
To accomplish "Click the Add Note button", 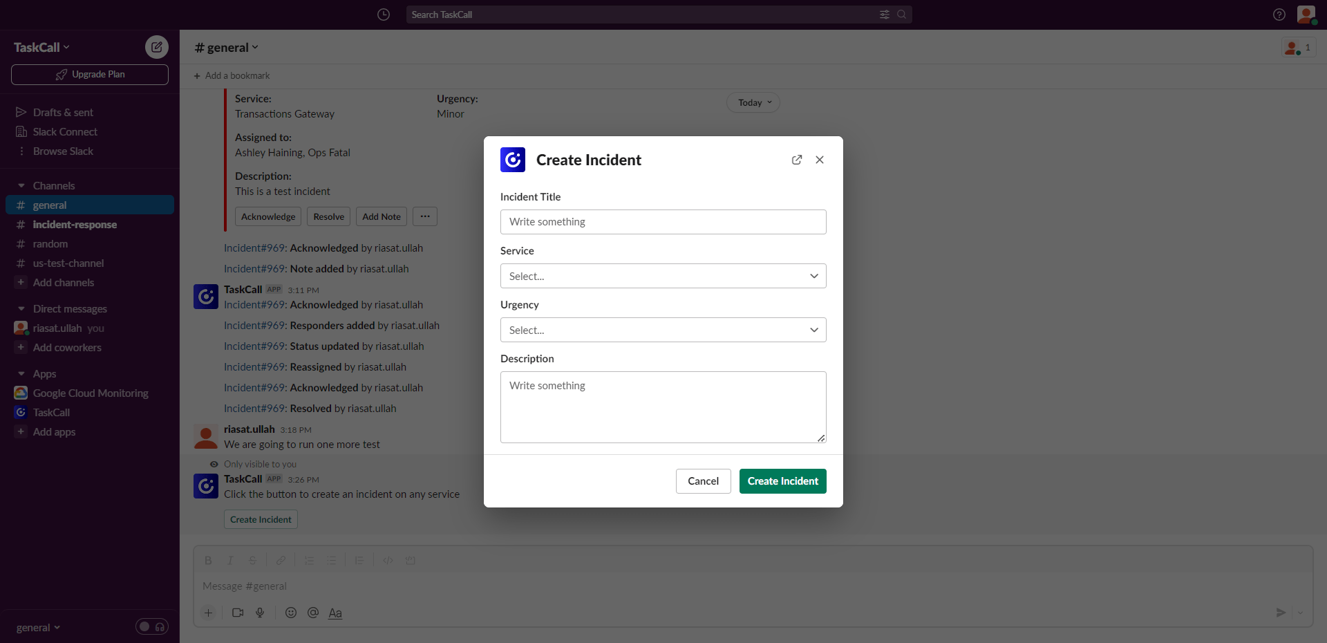I will point(382,216).
